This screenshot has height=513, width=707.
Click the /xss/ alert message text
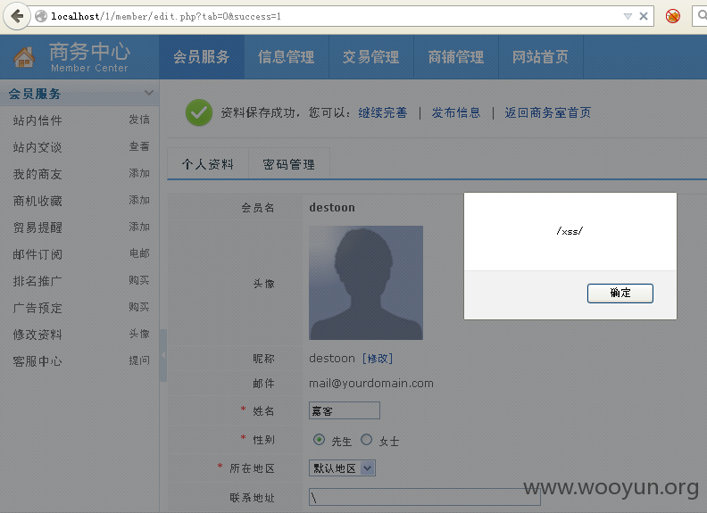[x=570, y=231]
